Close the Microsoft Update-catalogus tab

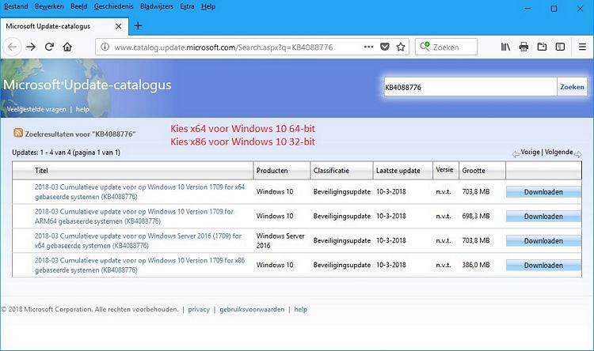point(119,26)
